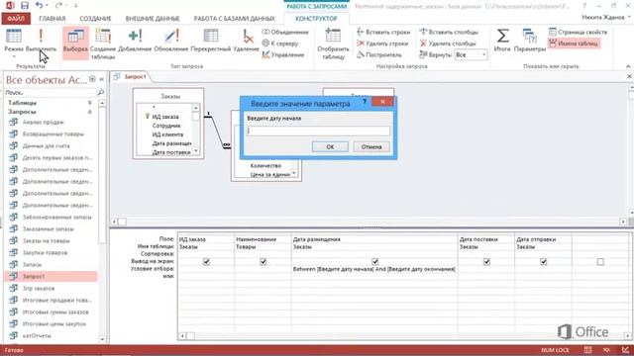Open the Режим view mode button

pyautogui.click(x=14, y=42)
